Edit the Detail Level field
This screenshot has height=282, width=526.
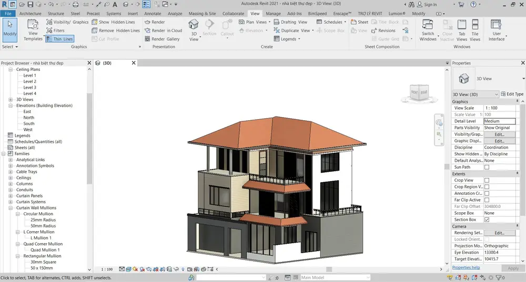click(499, 121)
